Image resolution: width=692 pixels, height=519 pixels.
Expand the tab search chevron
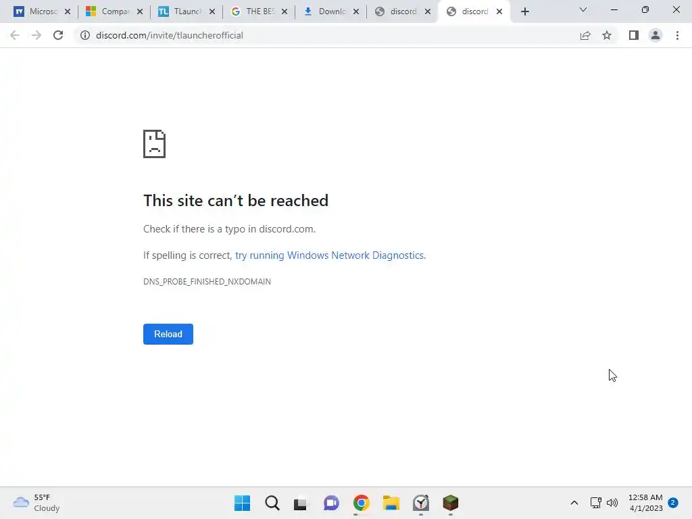pyautogui.click(x=583, y=9)
